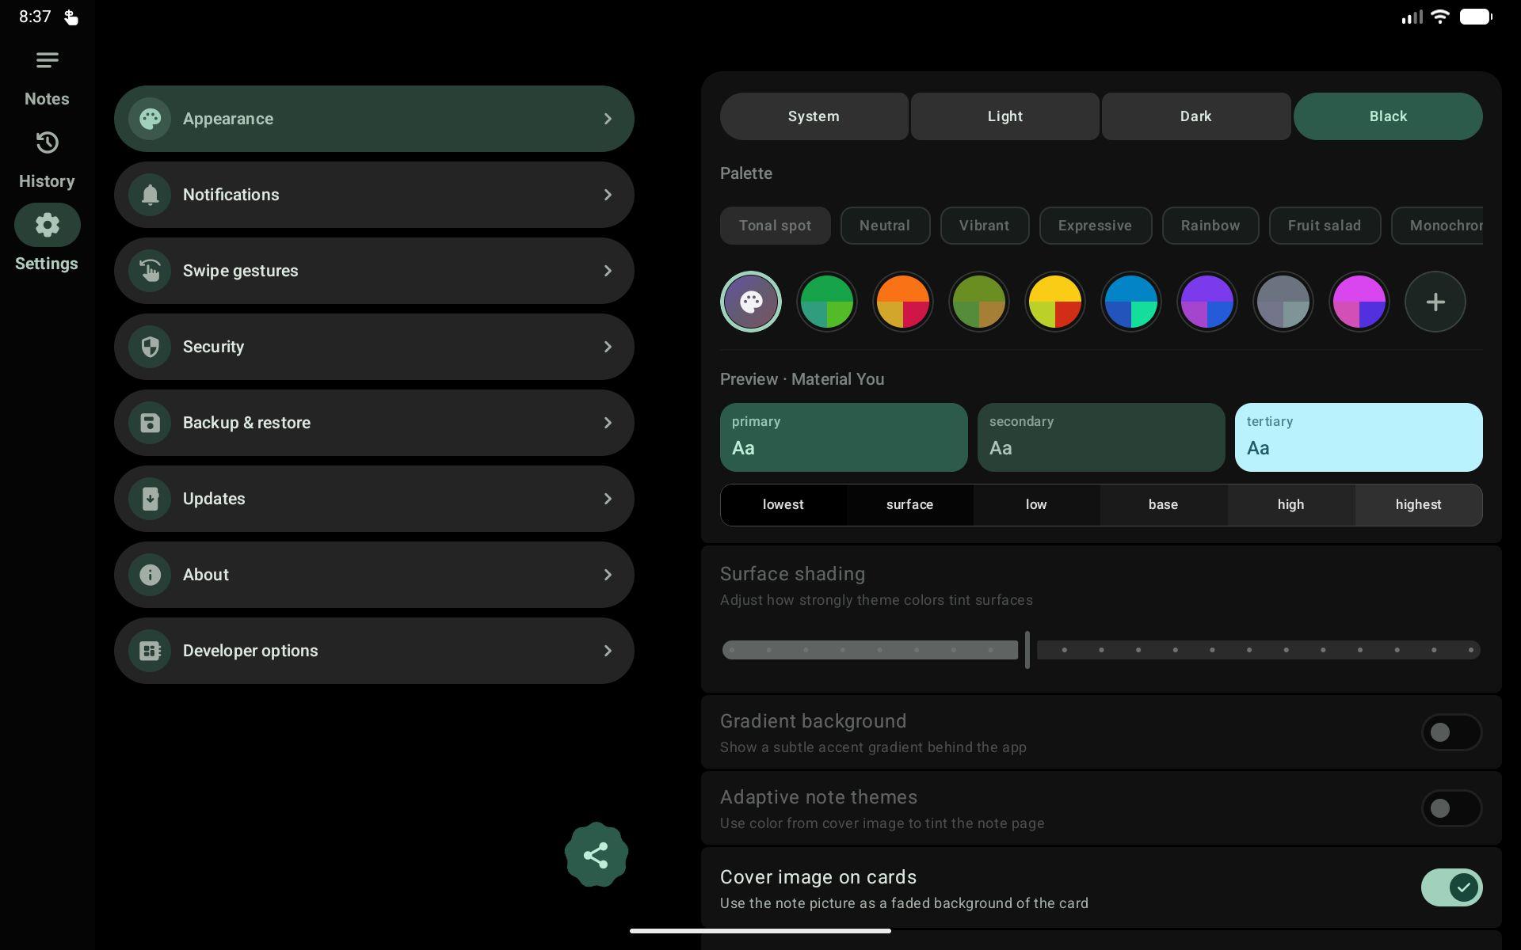Tap the battery icon in status bar

click(x=1476, y=17)
